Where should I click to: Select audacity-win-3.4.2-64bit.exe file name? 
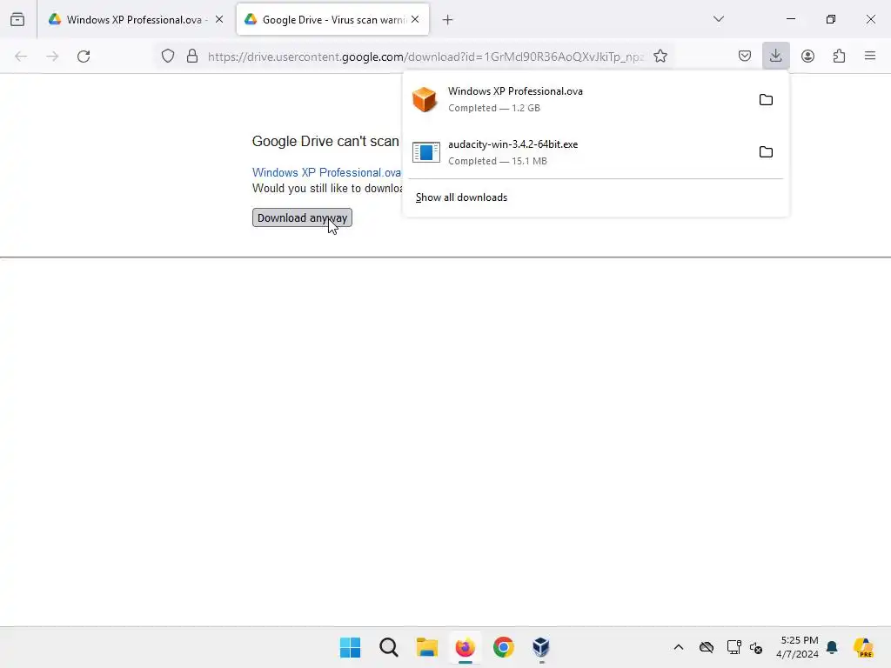coord(512,144)
